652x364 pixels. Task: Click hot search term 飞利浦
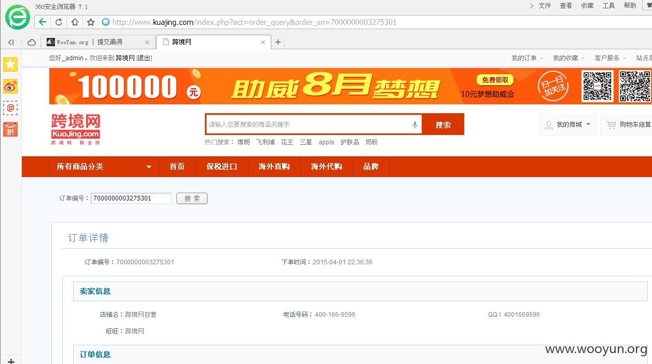265,142
